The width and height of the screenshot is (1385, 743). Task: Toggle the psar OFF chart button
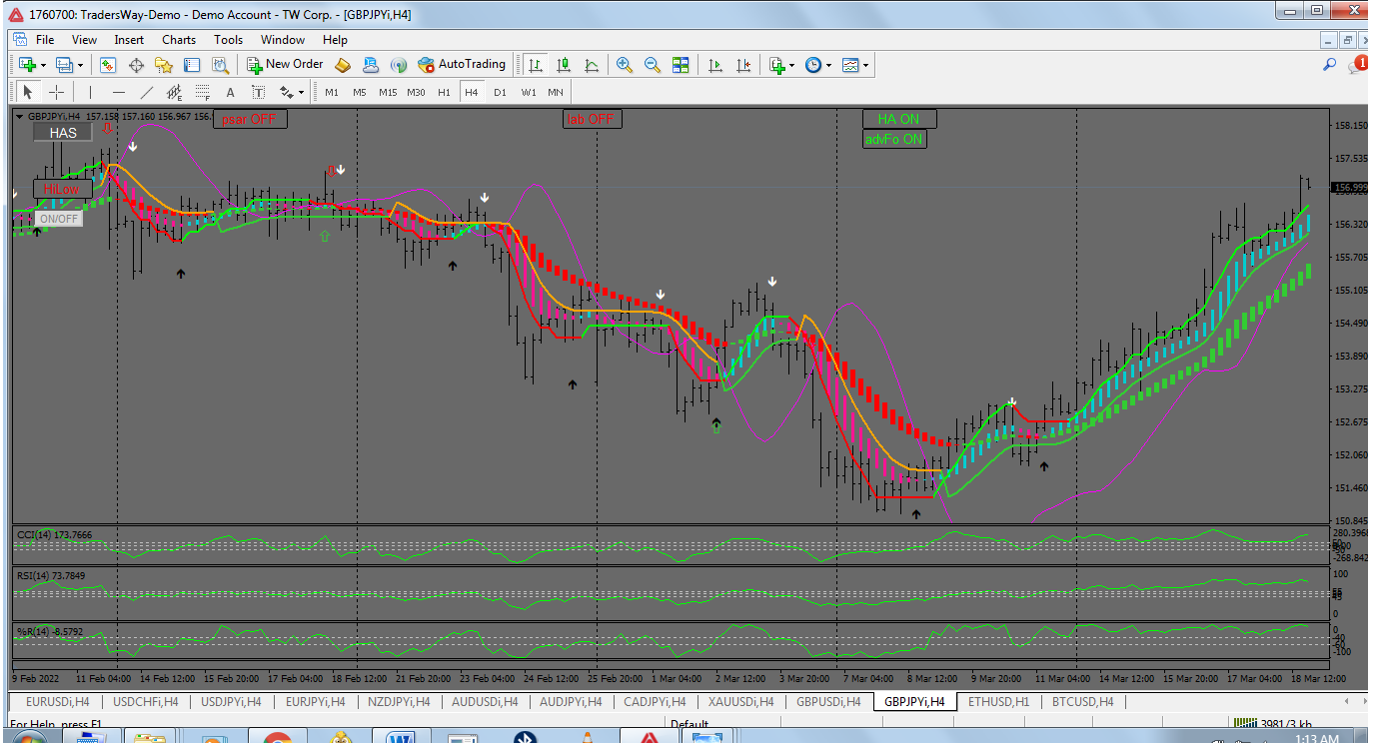(249, 119)
